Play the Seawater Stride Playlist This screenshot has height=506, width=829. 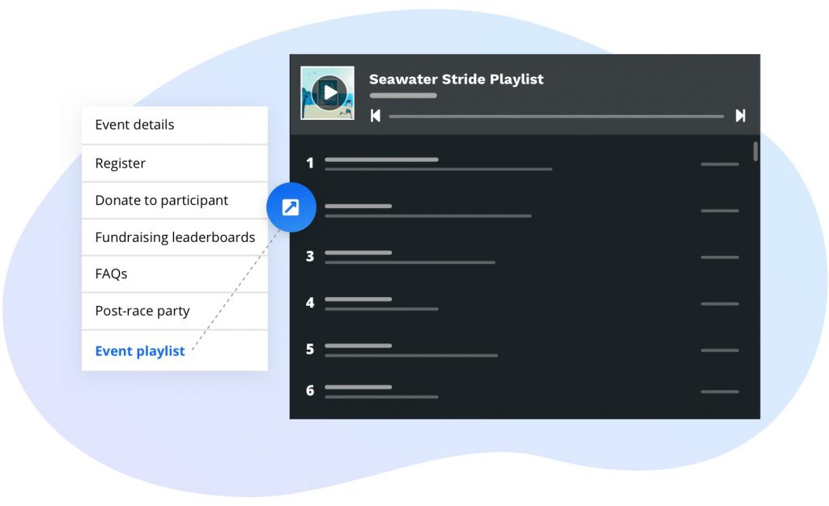click(328, 92)
